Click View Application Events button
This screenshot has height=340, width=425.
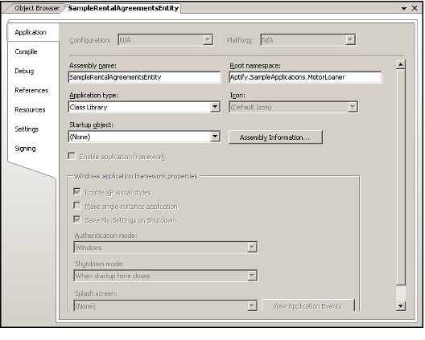(x=308, y=306)
